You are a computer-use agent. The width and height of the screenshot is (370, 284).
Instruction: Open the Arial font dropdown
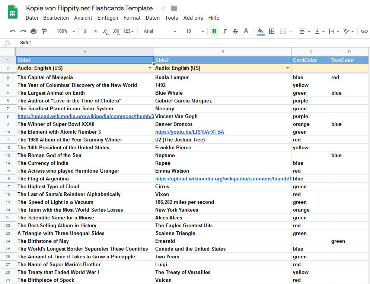click(160, 31)
